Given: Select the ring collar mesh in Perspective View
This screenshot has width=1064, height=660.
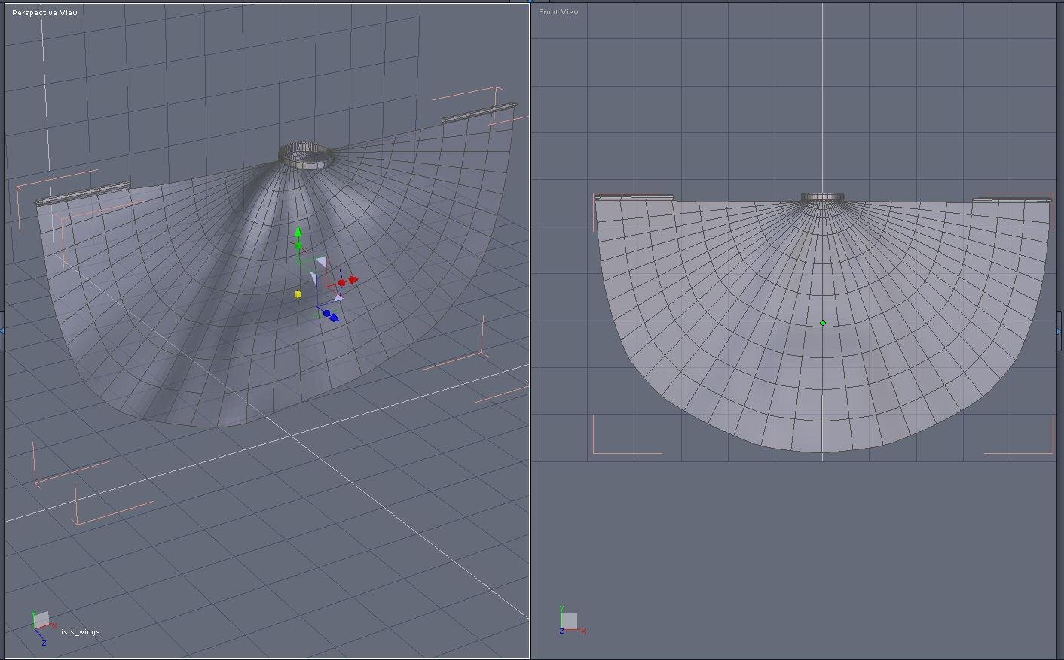Looking at the screenshot, I should 307,156.
